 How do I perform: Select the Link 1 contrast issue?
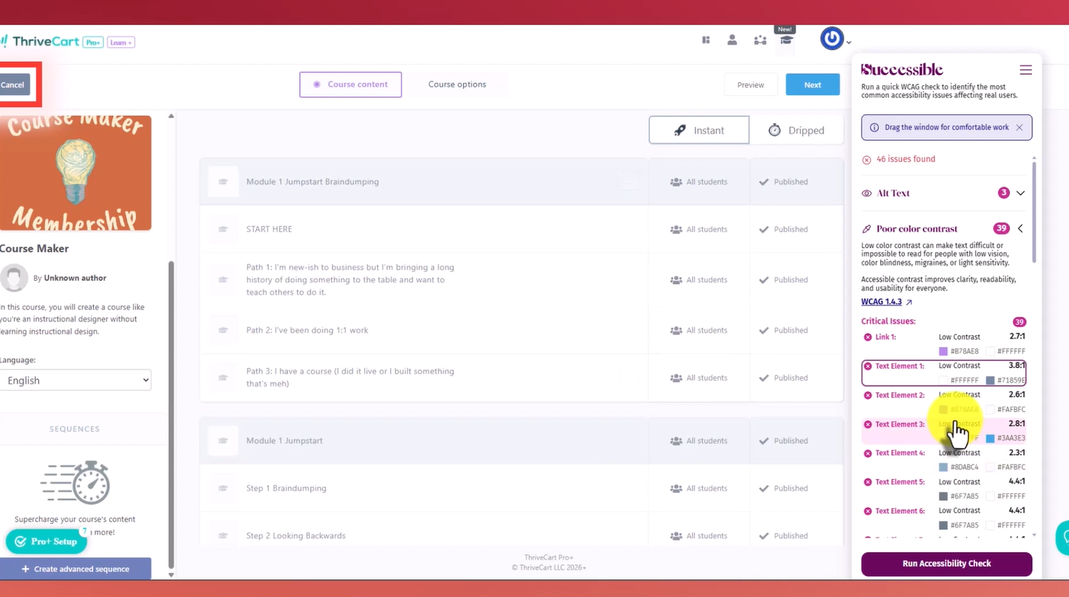click(x=943, y=343)
